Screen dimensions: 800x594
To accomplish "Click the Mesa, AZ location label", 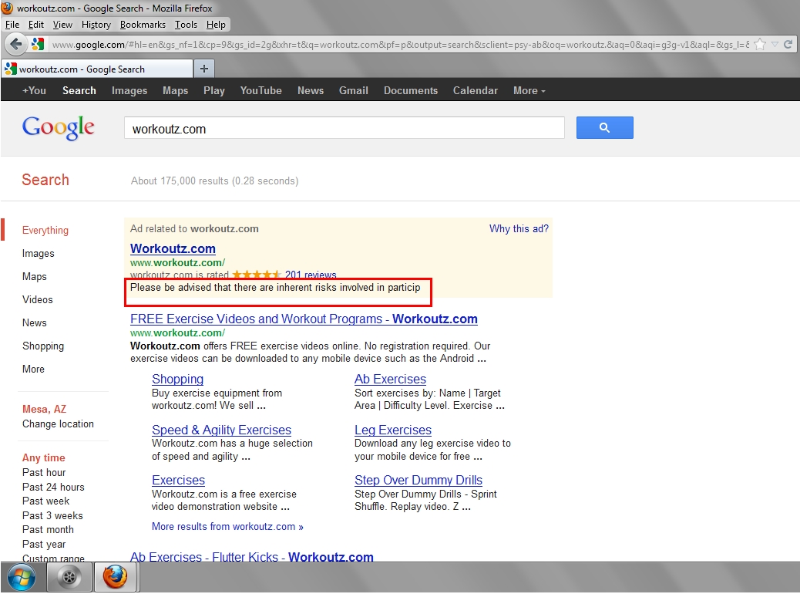I will pyautogui.click(x=45, y=409).
